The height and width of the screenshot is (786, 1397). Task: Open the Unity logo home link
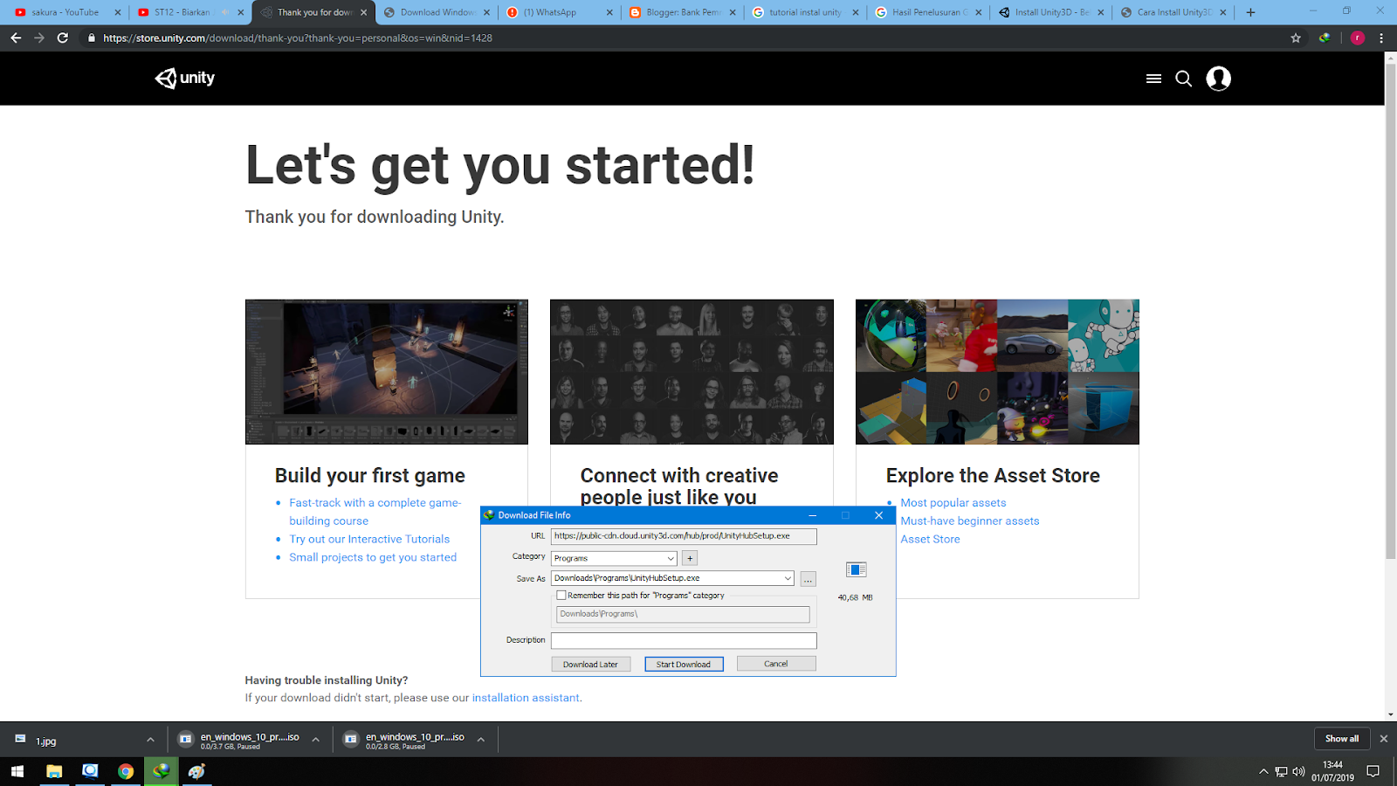[183, 78]
